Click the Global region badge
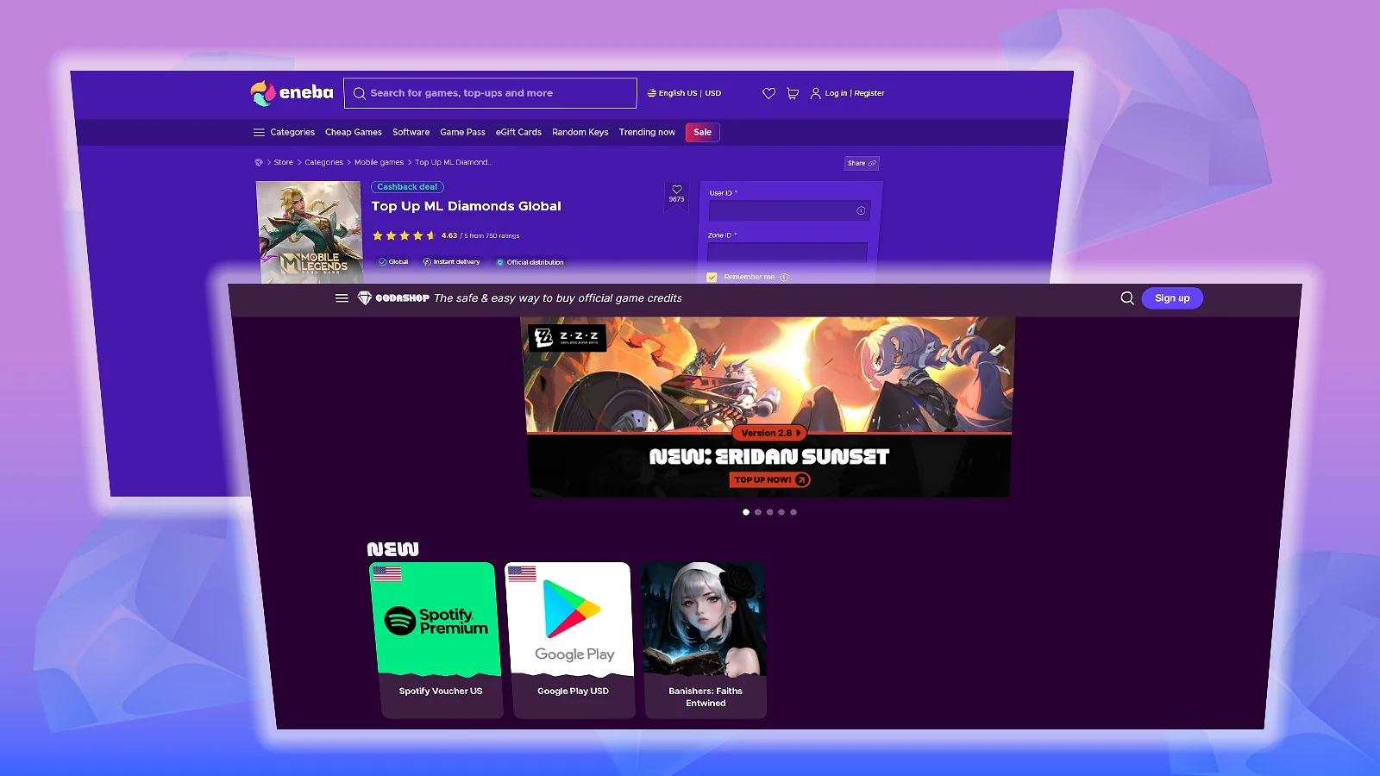The width and height of the screenshot is (1380, 776). click(393, 262)
